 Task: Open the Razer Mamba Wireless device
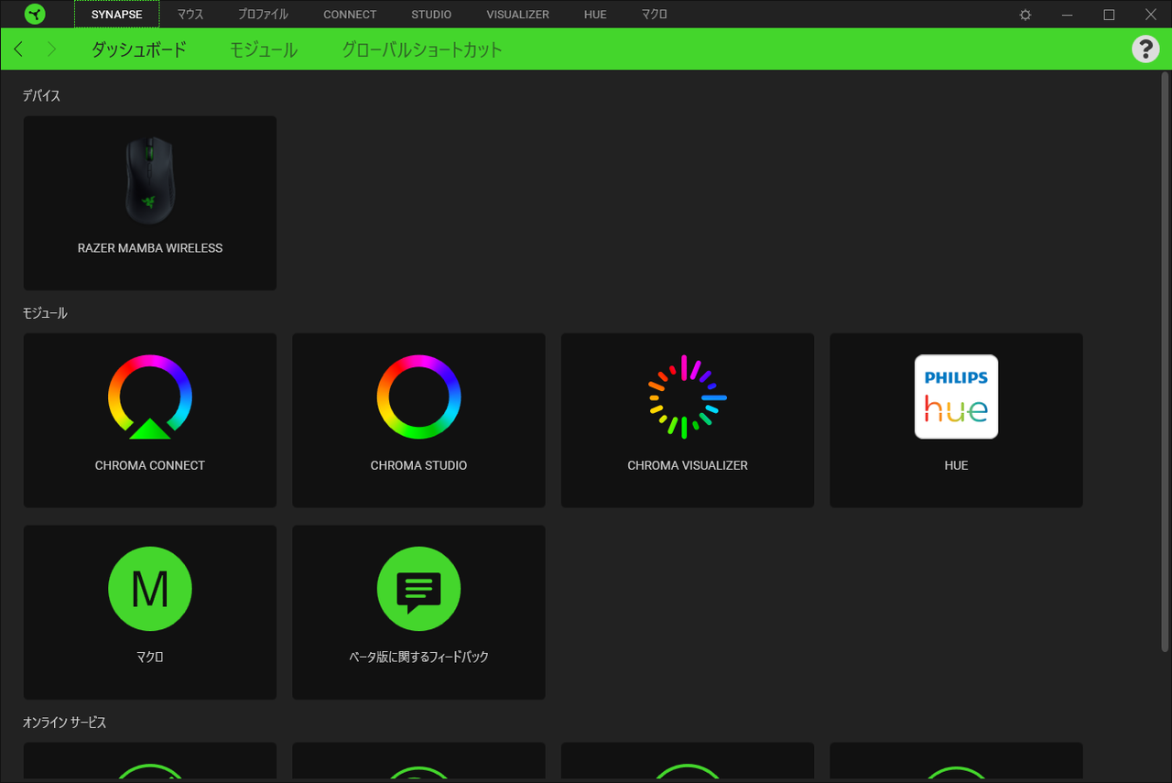click(150, 203)
